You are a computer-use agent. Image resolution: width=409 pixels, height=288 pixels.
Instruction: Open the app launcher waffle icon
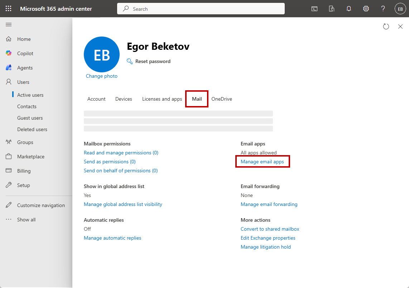coord(9,9)
